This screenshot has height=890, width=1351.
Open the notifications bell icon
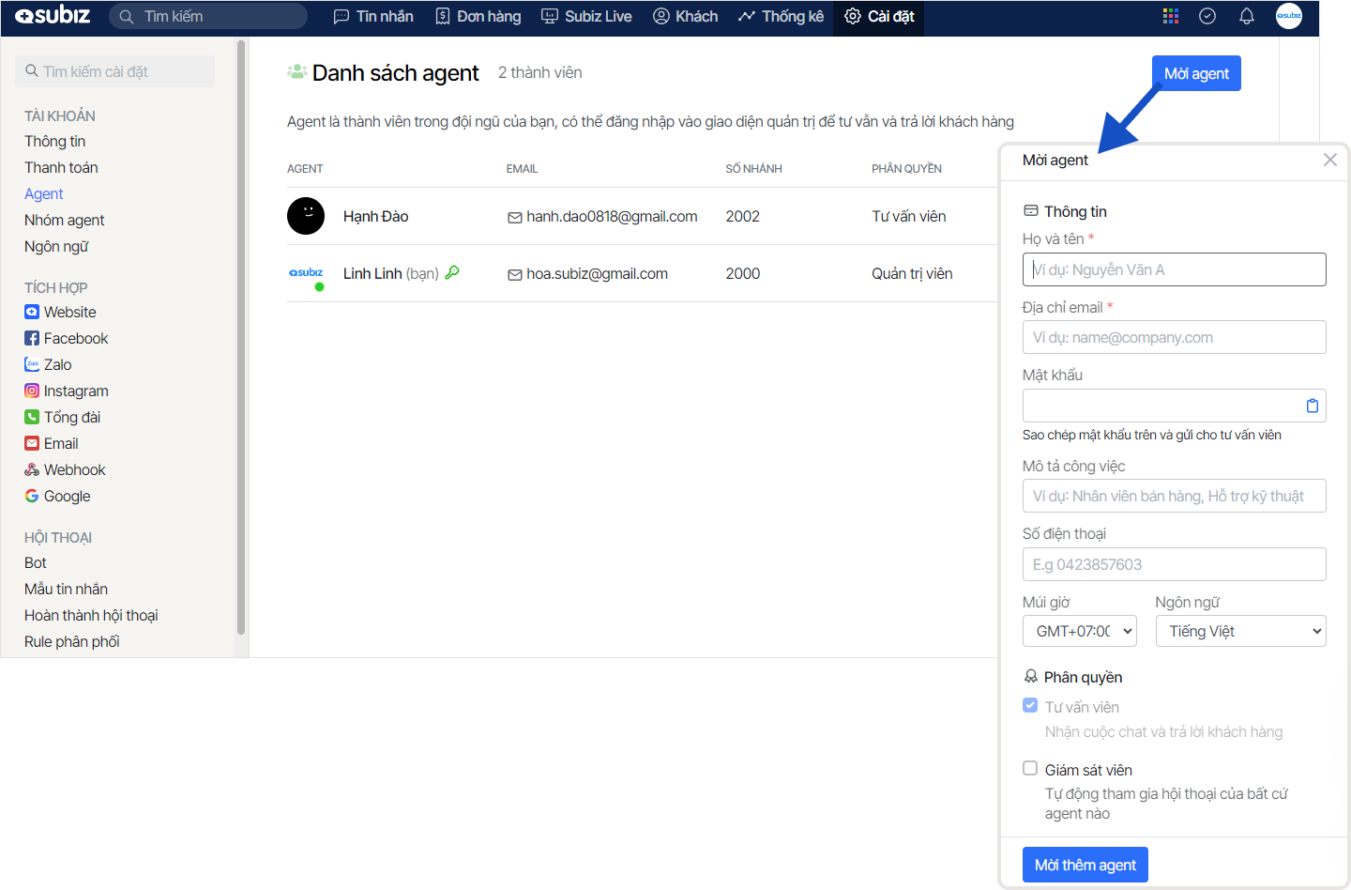1246,16
